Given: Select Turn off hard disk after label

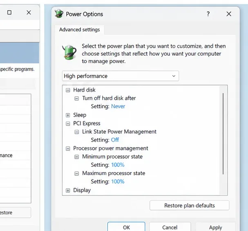Looking at the screenshot, I should click(109, 98).
